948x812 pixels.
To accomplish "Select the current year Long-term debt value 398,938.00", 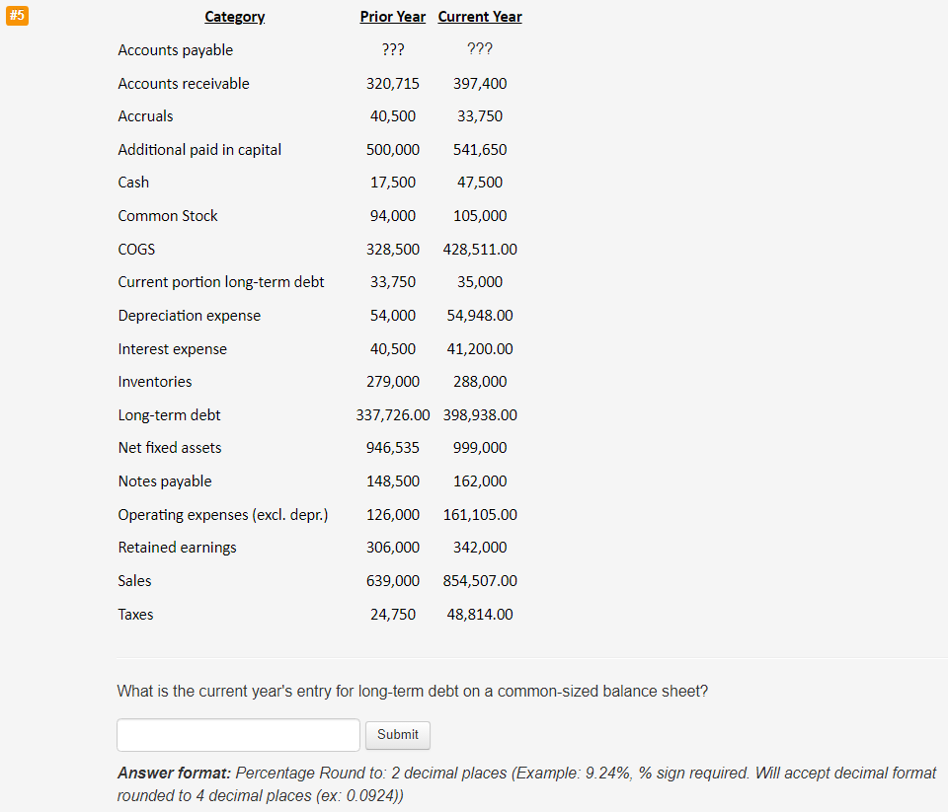I will [480, 414].
